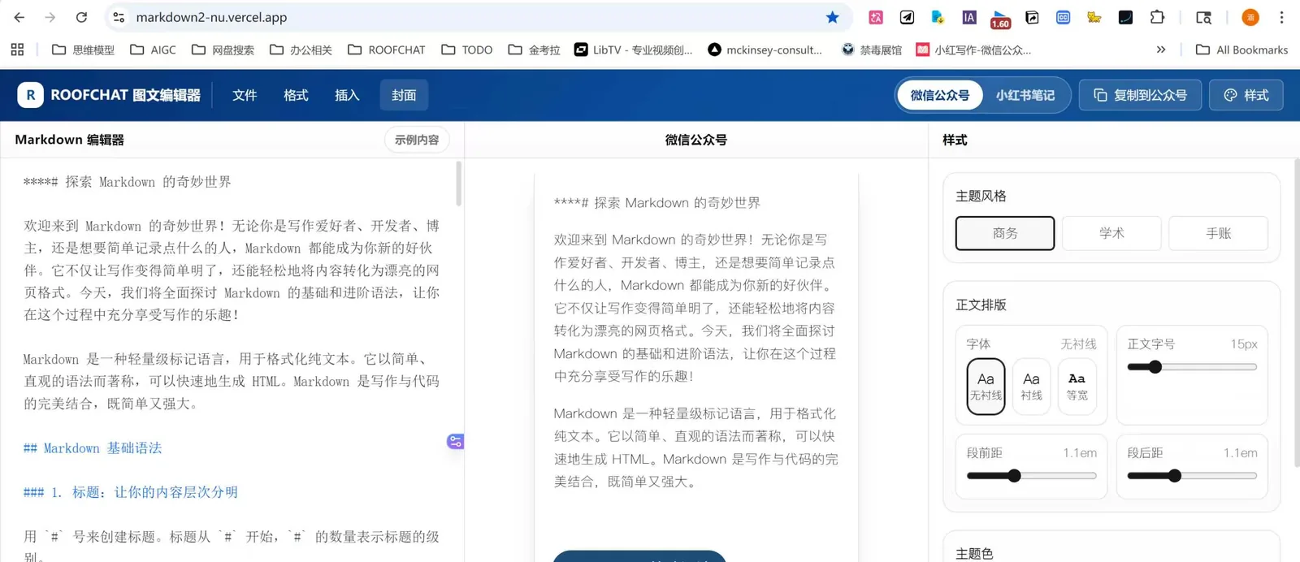This screenshot has height=562, width=1300.
Task: Click the pink translate extension icon
Action: pyautogui.click(x=876, y=17)
